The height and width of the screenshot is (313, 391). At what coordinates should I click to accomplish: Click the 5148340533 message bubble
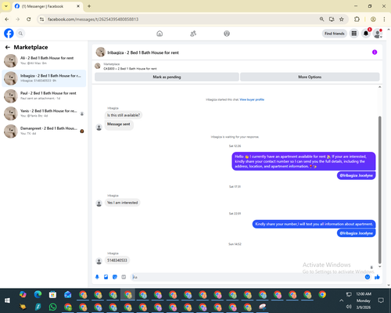coord(117,261)
